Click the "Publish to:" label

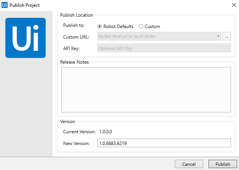74,26
